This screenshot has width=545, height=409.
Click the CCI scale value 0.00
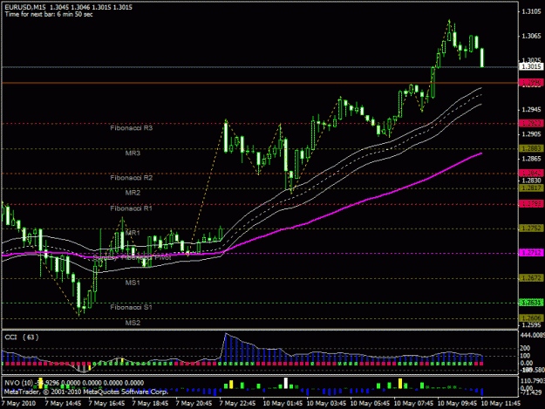(527, 363)
